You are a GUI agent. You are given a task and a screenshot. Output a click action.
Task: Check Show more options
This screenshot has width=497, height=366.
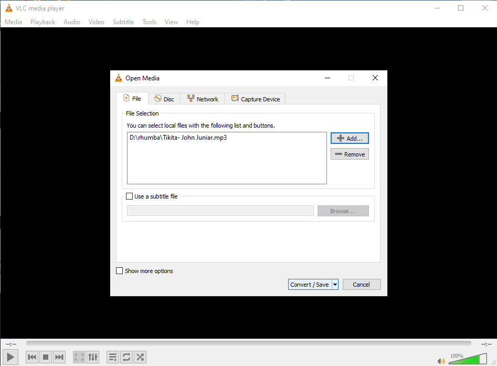(120, 271)
